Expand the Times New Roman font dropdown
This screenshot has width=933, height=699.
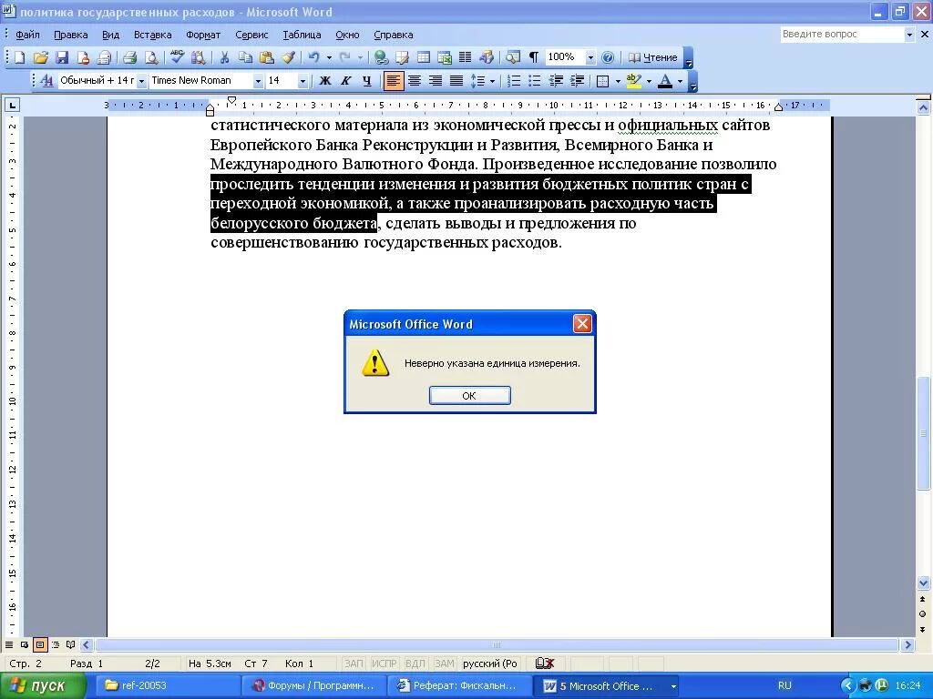[x=258, y=81]
